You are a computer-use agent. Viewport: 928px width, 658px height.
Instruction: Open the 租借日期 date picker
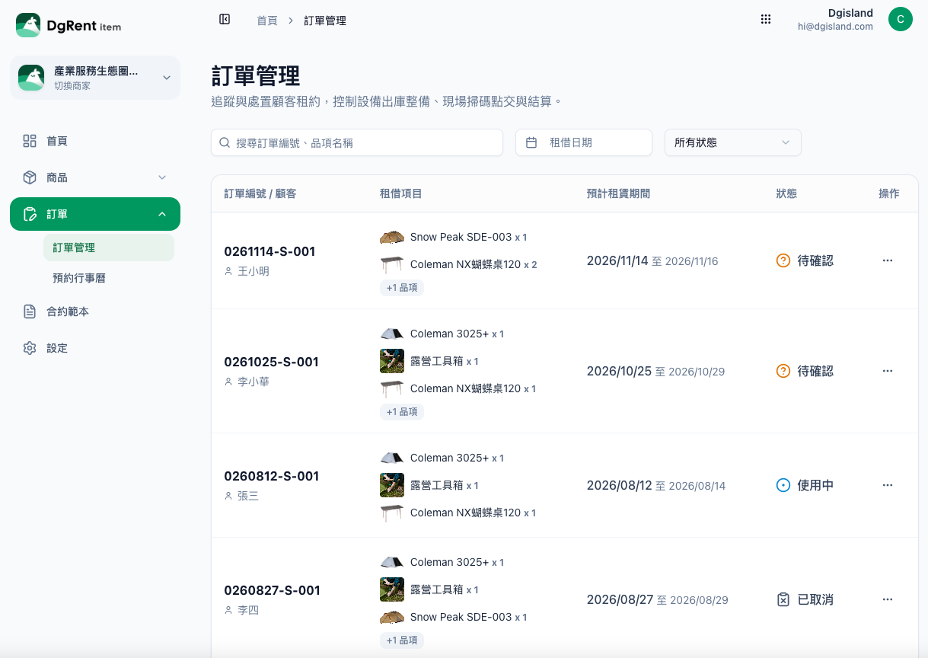click(584, 142)
